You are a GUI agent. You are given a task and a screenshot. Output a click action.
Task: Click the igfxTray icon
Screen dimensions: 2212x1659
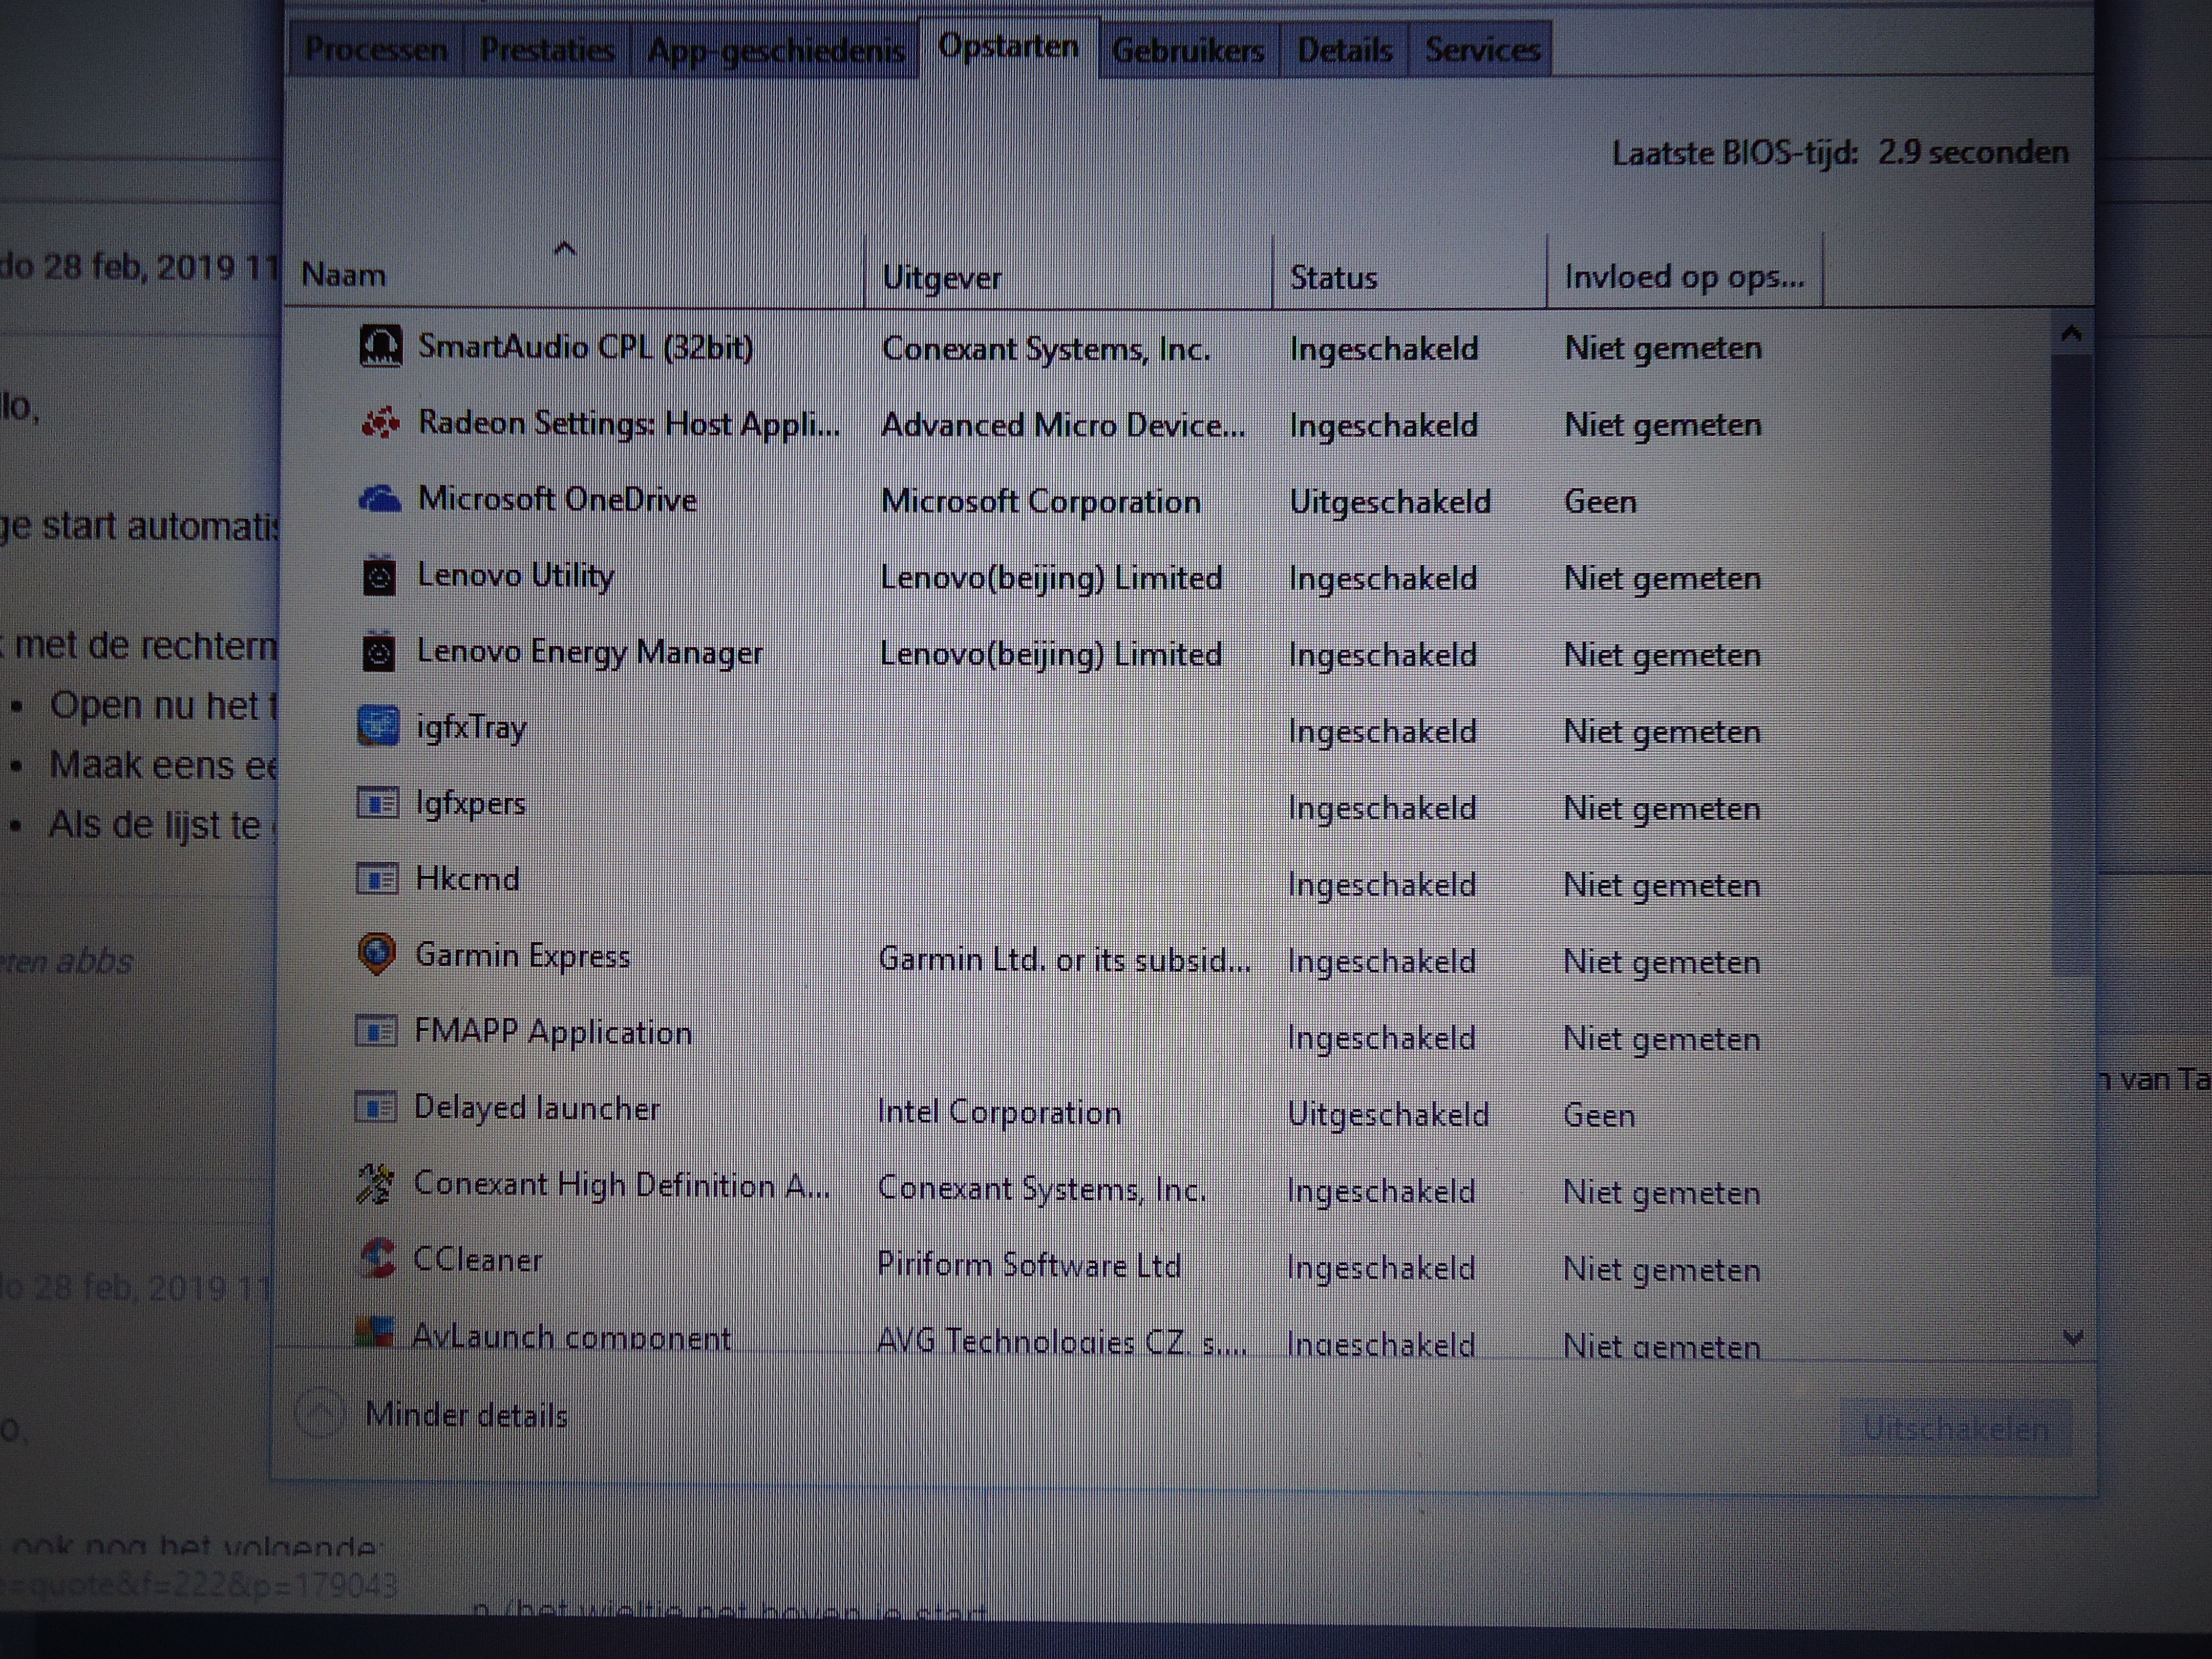pyautogui.click(x=378, y=727)
